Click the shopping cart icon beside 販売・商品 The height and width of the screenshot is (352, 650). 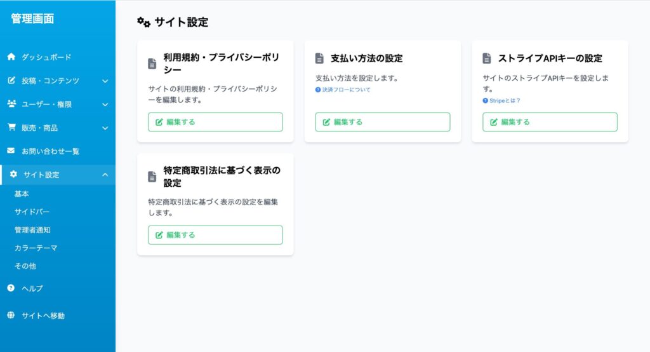[x=11, y=128]
